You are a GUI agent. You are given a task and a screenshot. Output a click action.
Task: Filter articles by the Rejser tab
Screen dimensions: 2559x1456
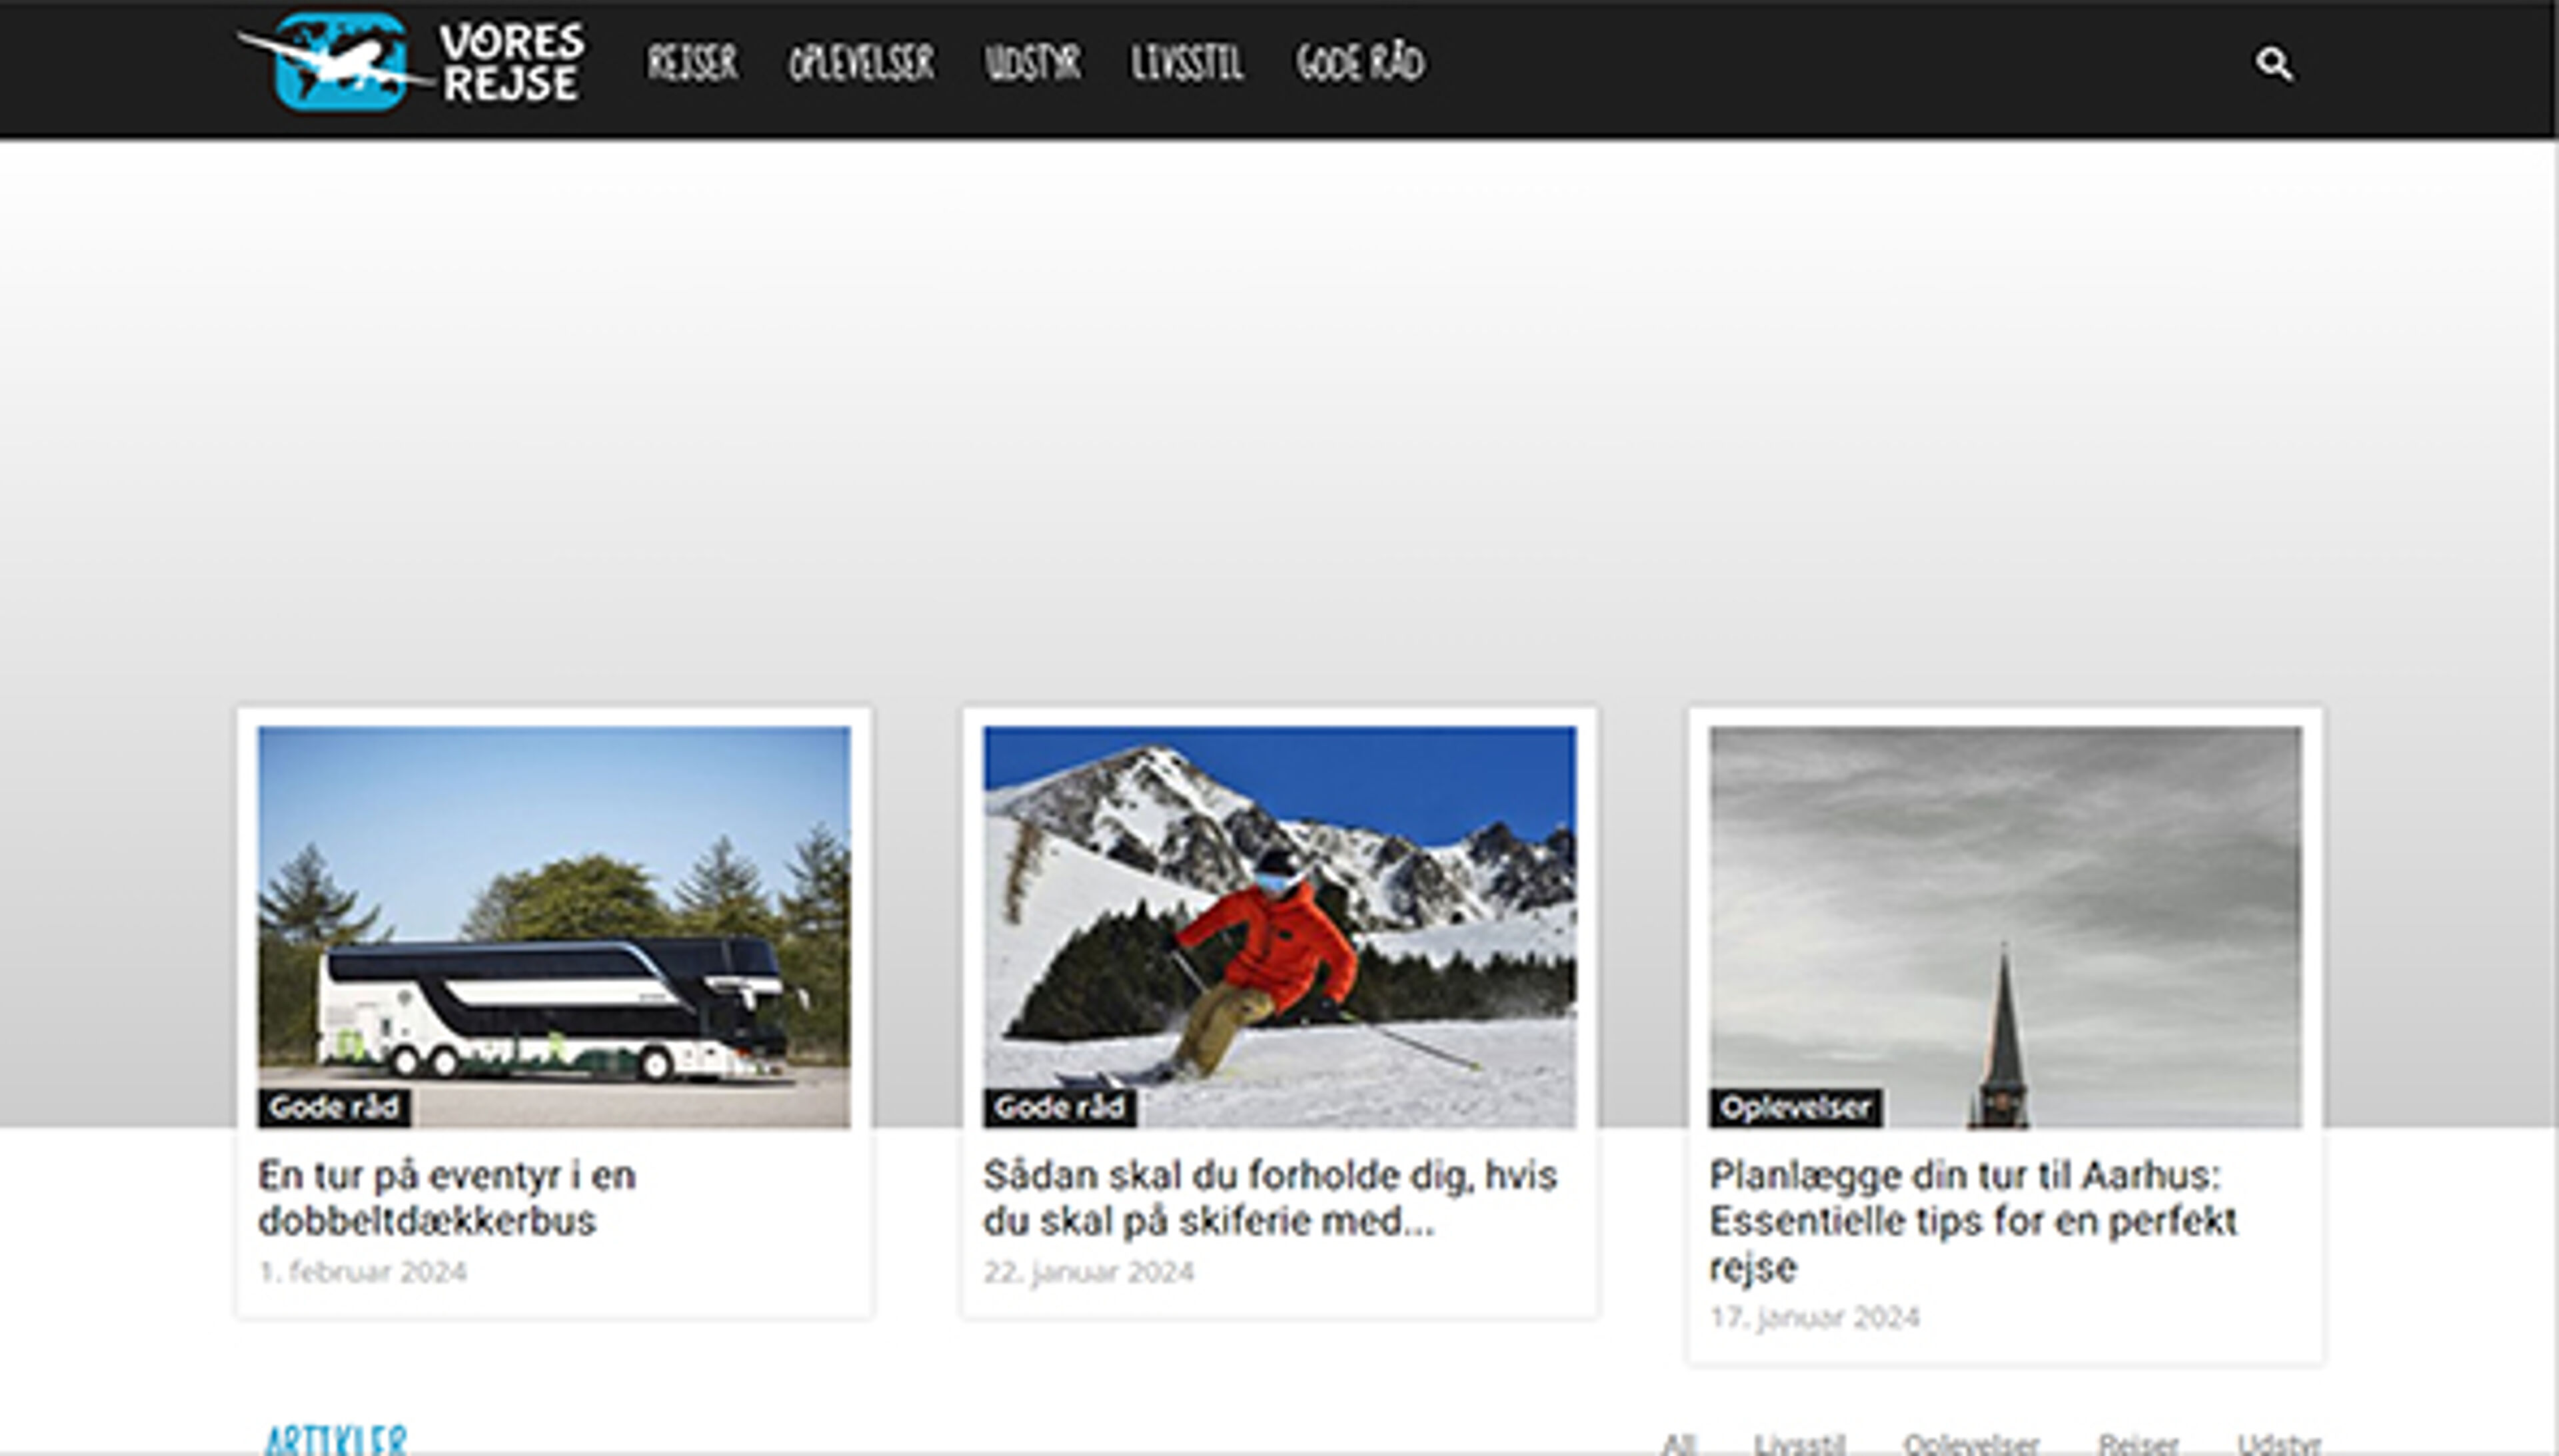click(2138, 1443)
